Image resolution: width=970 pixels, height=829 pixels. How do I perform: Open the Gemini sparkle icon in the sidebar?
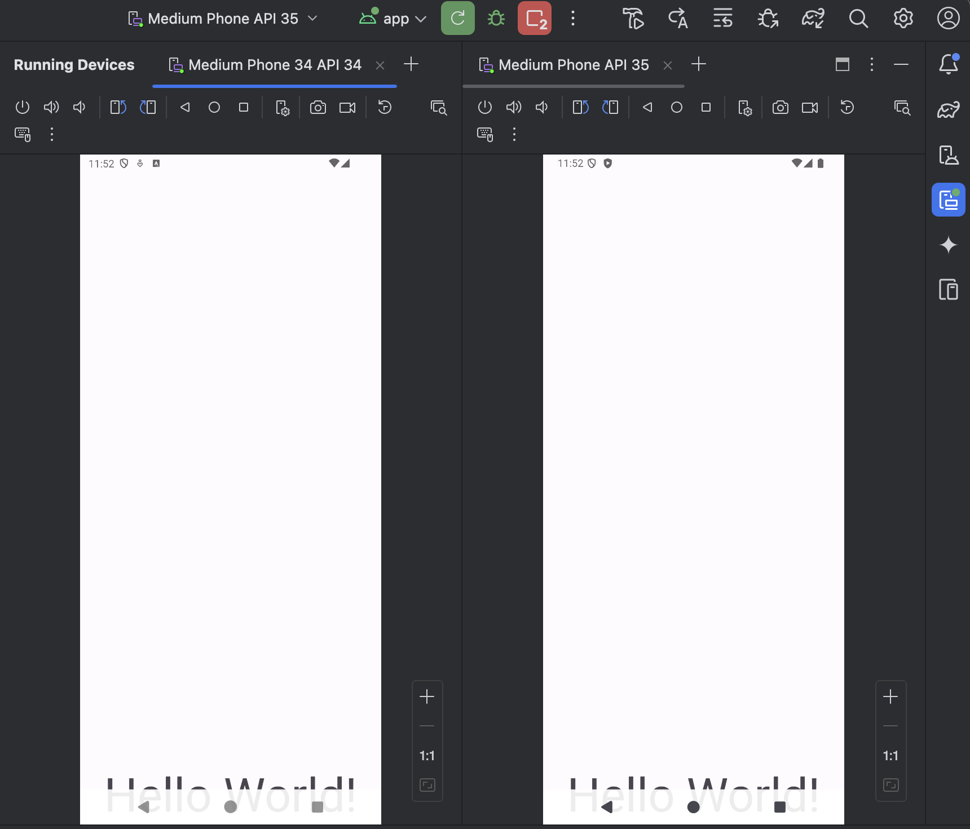point(949,245)
